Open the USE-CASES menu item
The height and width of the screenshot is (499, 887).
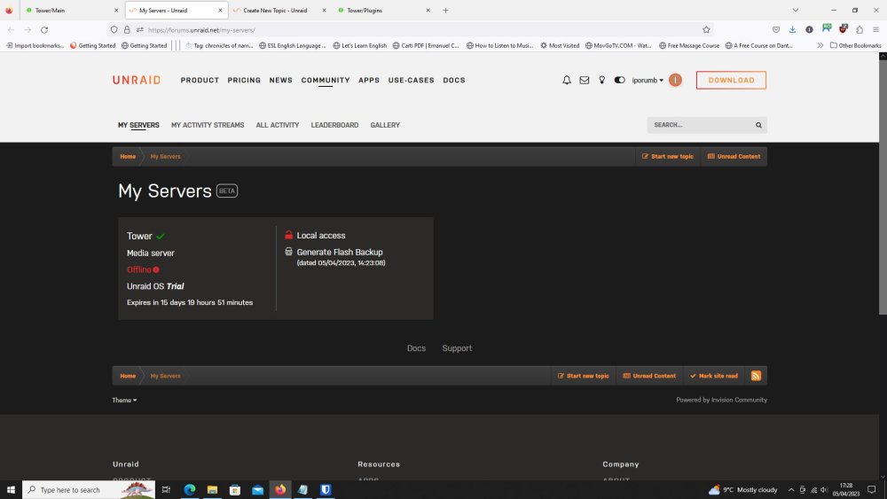(x=412, y=81)
